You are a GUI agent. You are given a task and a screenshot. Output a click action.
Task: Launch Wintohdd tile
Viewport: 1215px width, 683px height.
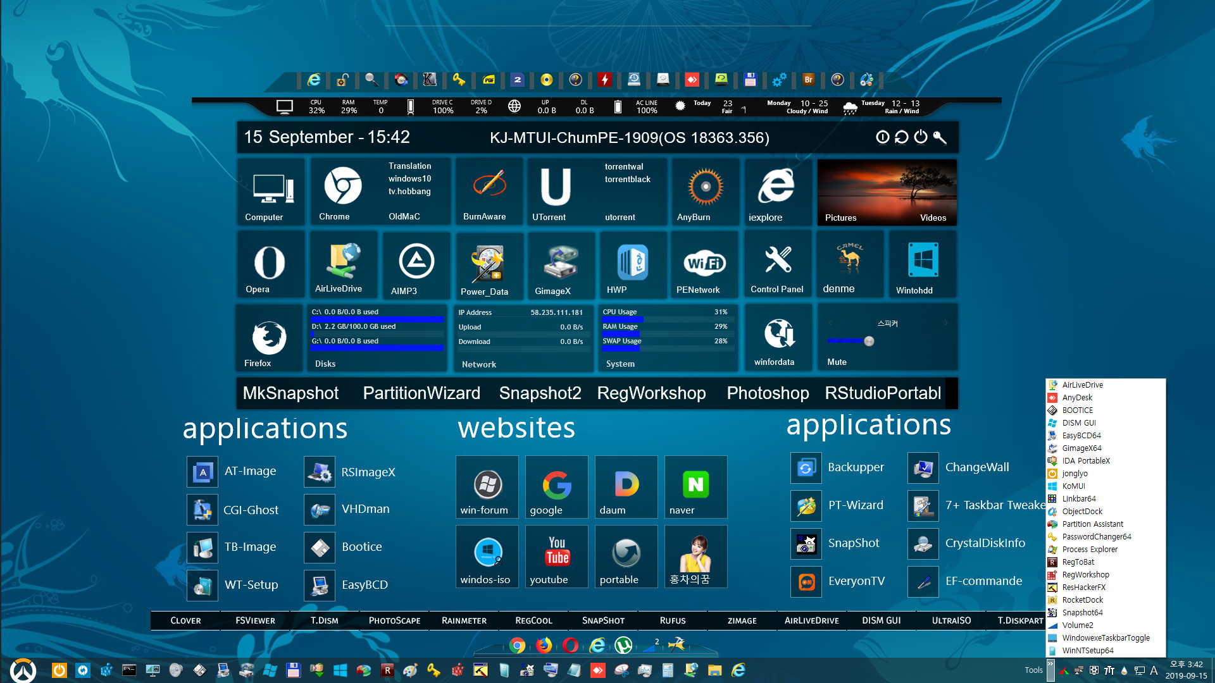coord(923,264)
